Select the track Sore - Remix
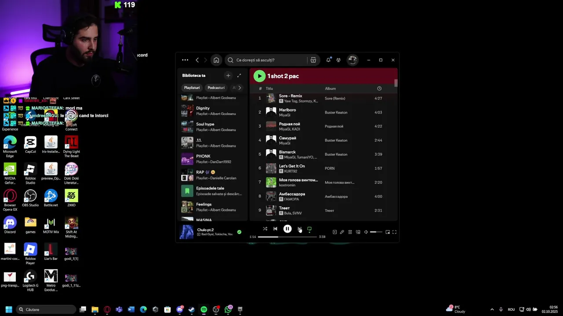This screenshot has height=316, width=563. pos(290,96)
